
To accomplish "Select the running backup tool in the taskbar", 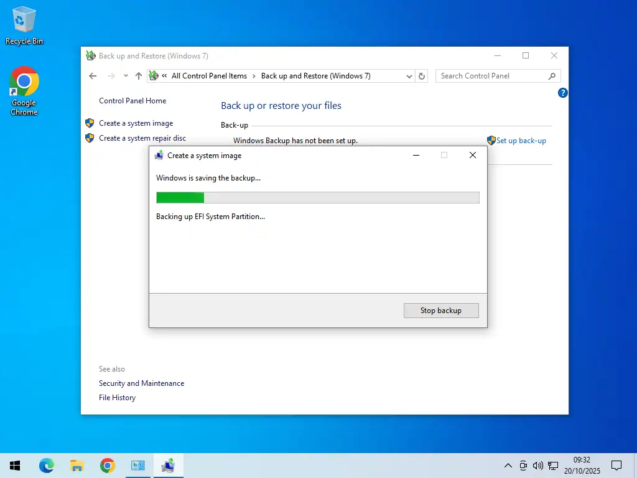I will [x=168, y=465].
